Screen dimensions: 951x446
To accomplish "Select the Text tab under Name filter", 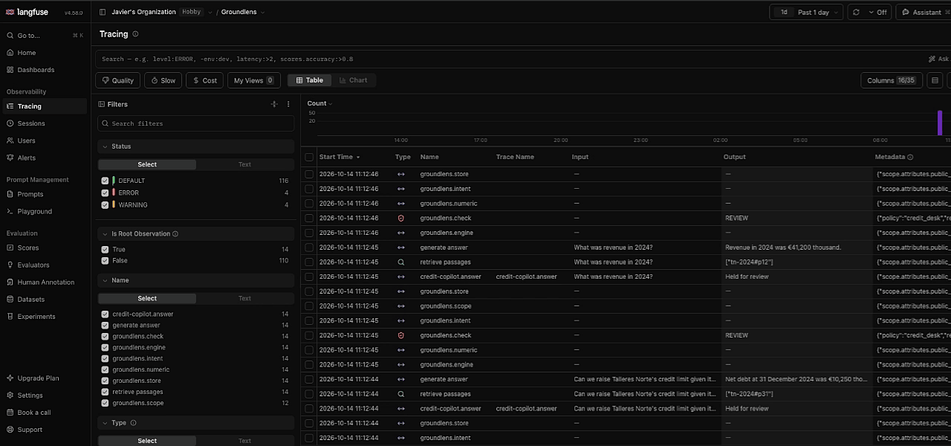I will pyautogui.click(x=244, y=298).
